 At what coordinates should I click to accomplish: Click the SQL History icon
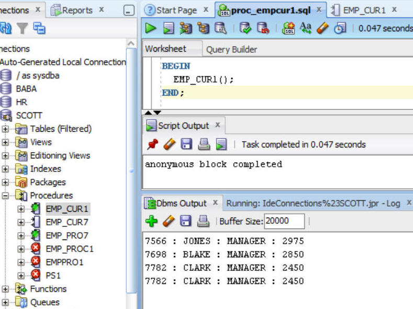(340, 28)
